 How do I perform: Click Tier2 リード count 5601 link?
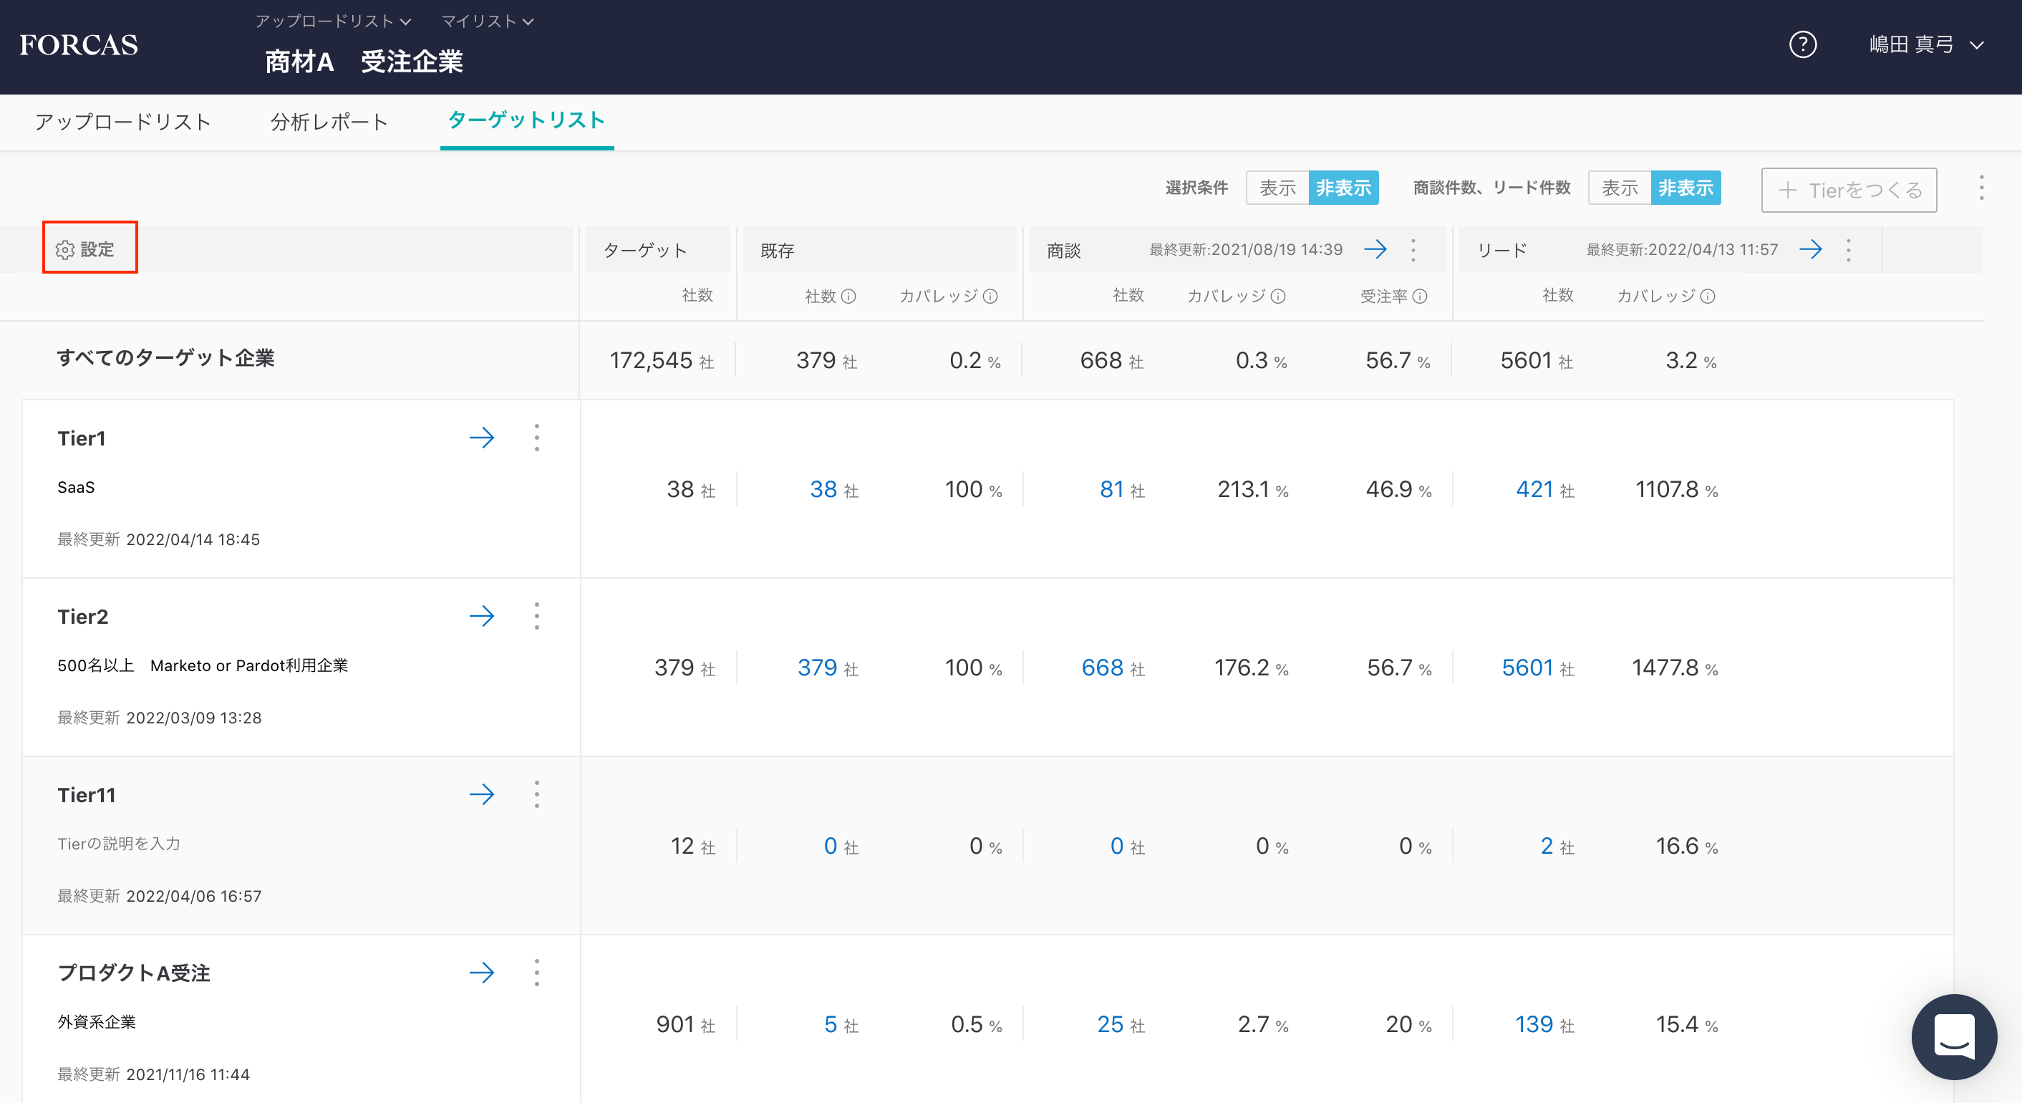pyautogui.click(x=1527, y=668)
